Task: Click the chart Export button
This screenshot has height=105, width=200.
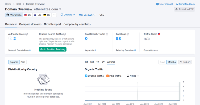Action: [185, 62]
